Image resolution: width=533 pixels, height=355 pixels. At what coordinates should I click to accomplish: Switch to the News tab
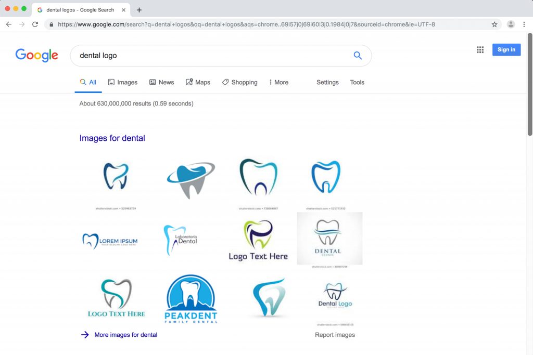pyautogui.click(x=162, y=82)
